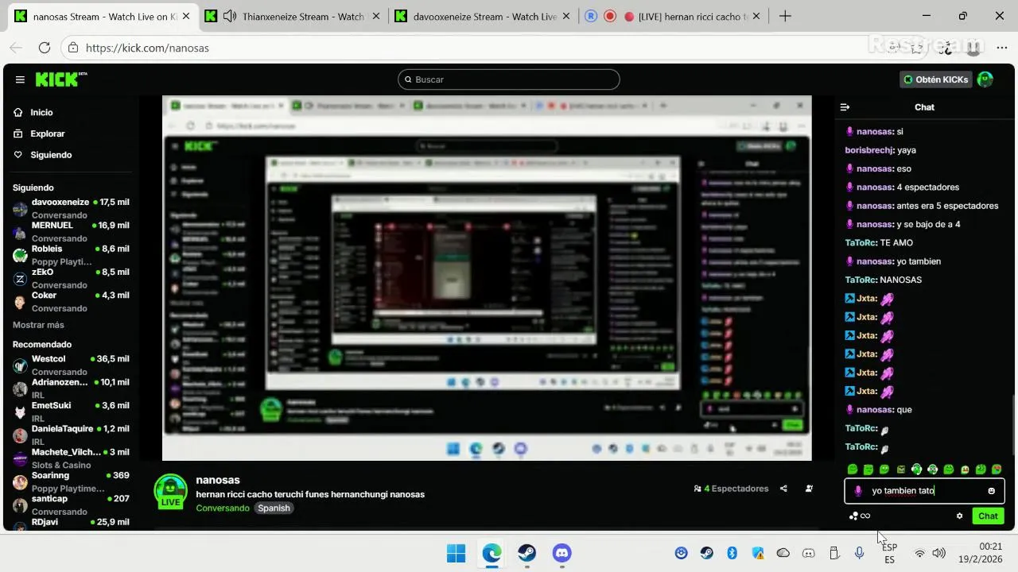The image size is (1018, 572).
Task: Click the Adrianozen recommended channel avatar
Action: coord(20,388)
